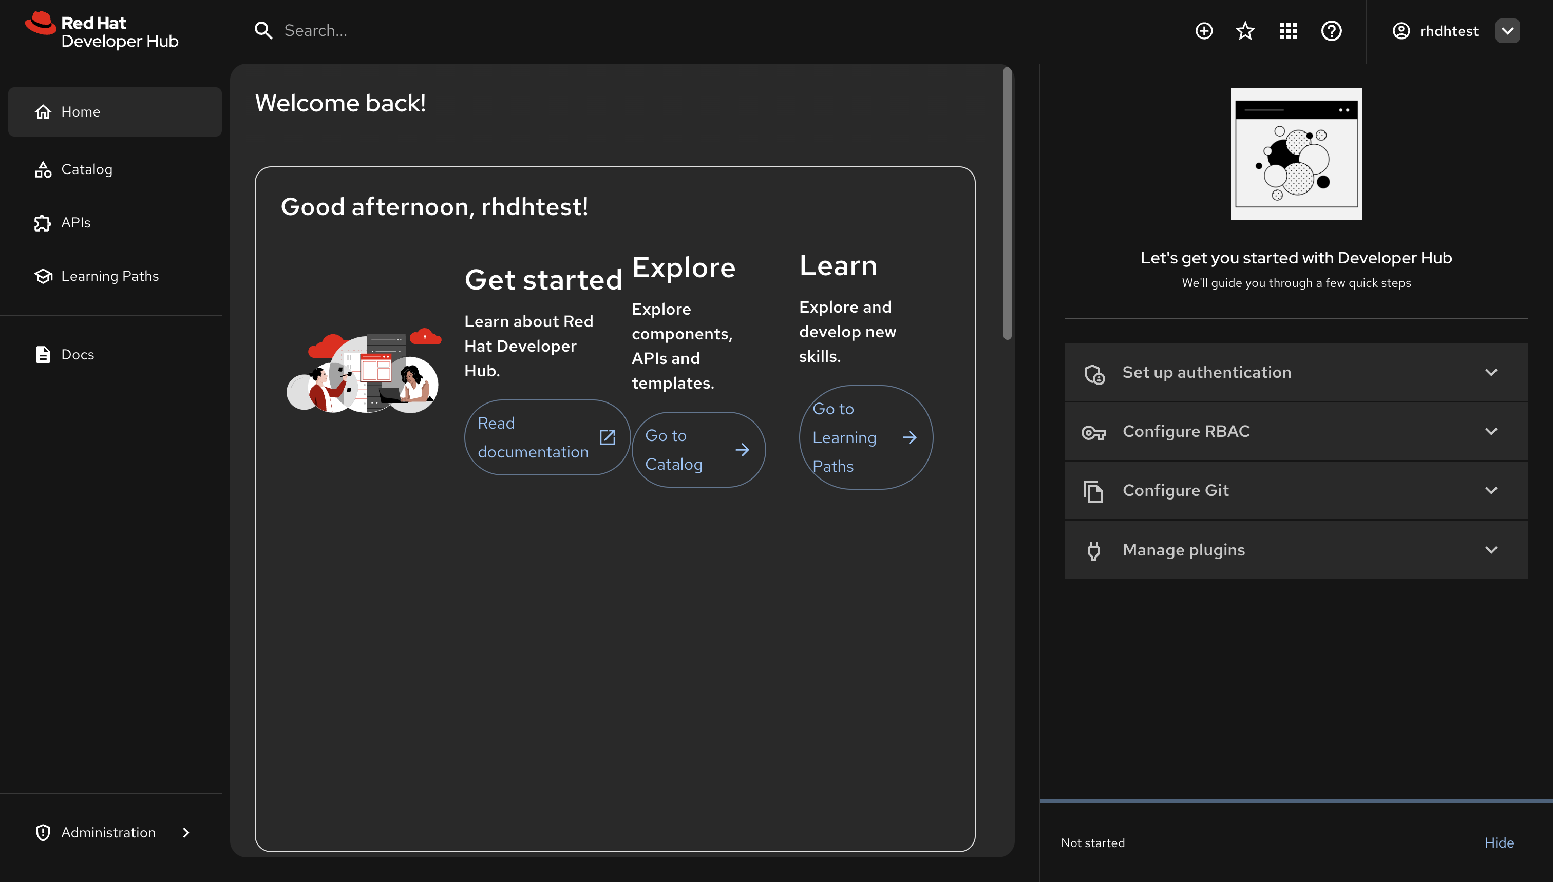Open APIs page from sidebar
Viewport: 1553px width, 882px height.
[x=75, y=223]
